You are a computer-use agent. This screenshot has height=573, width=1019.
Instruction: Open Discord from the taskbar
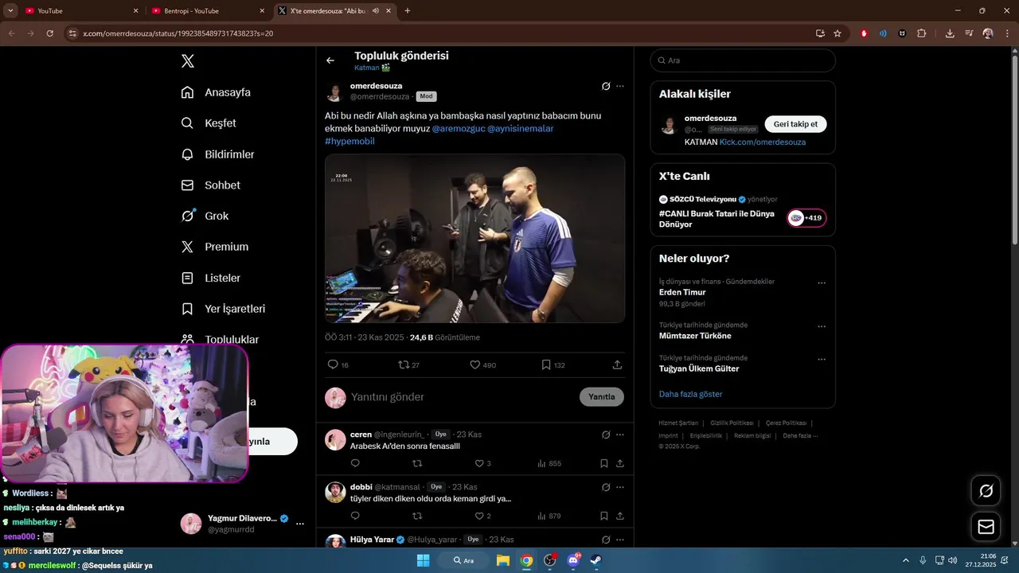(x=573, y=560)
